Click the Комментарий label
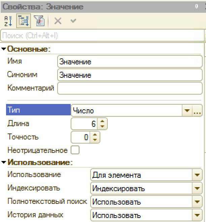Screen dimensions: 206x222 (x=31, y=88)
